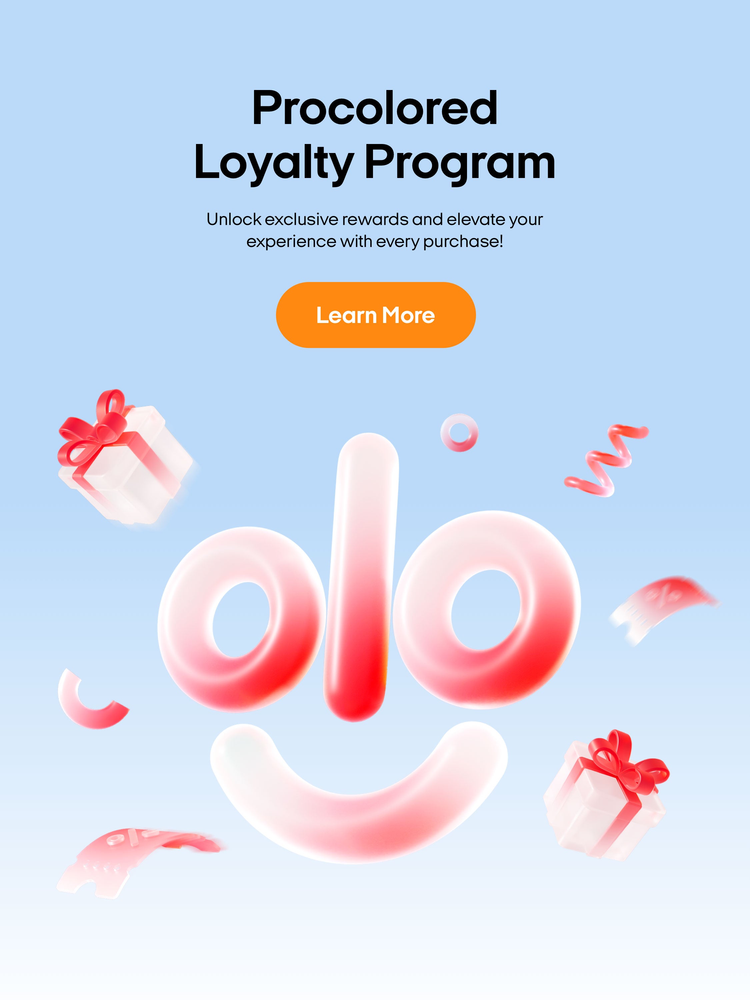Click the left circle of the large percent symbol
The width and height of the screenshot is (750, 1000).
pyautogui.click(x=242, y=619)
